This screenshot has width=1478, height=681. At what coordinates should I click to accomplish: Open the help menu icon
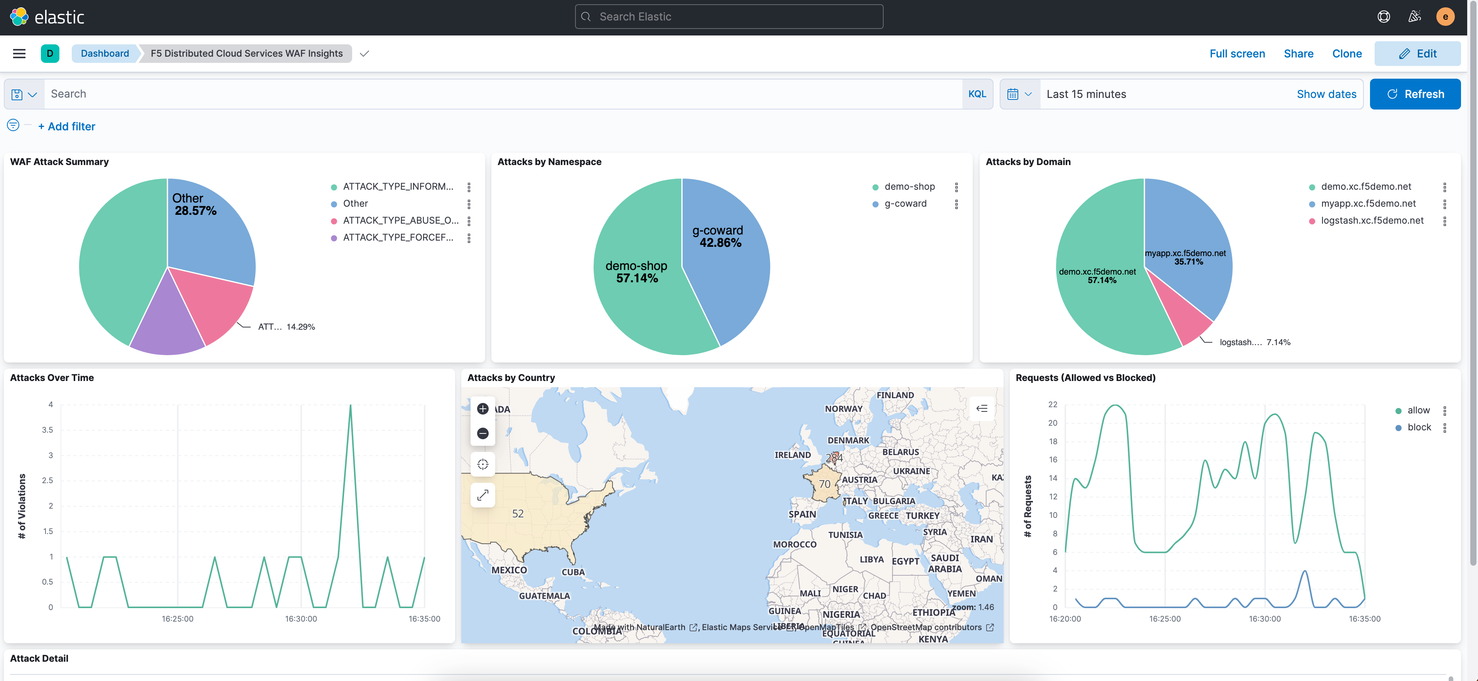pos(1384,17)
